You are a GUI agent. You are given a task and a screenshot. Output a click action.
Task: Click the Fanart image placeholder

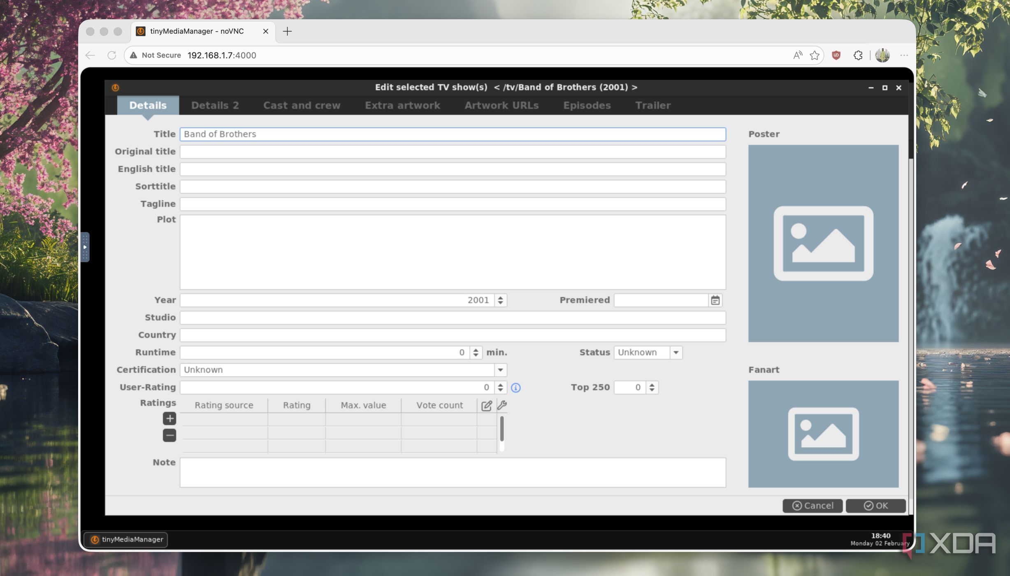[x=823, y=434]
